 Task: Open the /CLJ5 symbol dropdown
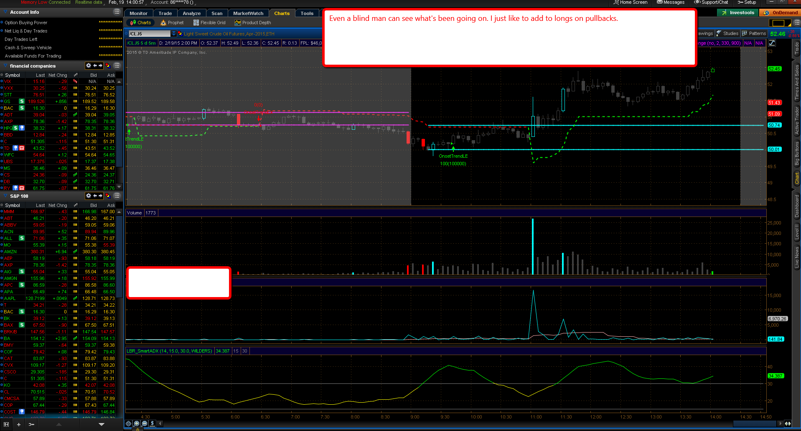pyautogui.click(x=174, y=33)
